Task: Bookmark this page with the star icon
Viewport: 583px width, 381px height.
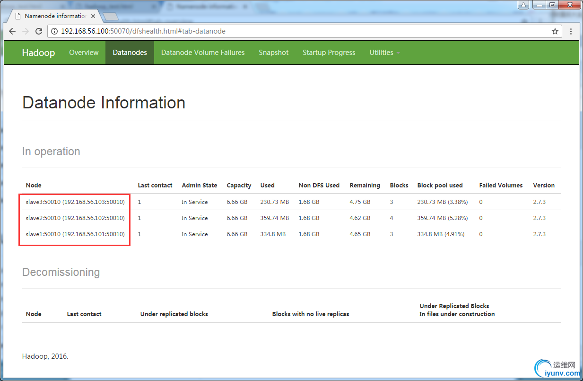Action: click(x=555, y=31)
